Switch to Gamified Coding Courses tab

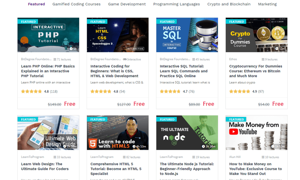(x=76, y=4)
